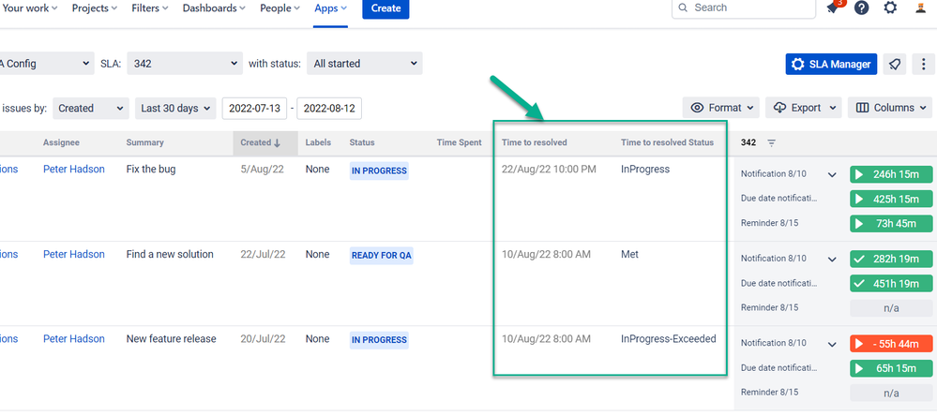Open the help question mark icon
Screen dimensions: 937x416
[861, 8]
